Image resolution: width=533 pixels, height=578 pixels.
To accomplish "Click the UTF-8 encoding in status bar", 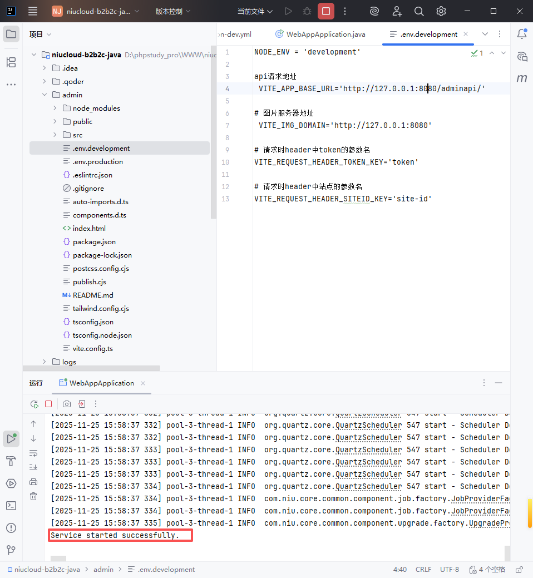I will pos(450,570).
